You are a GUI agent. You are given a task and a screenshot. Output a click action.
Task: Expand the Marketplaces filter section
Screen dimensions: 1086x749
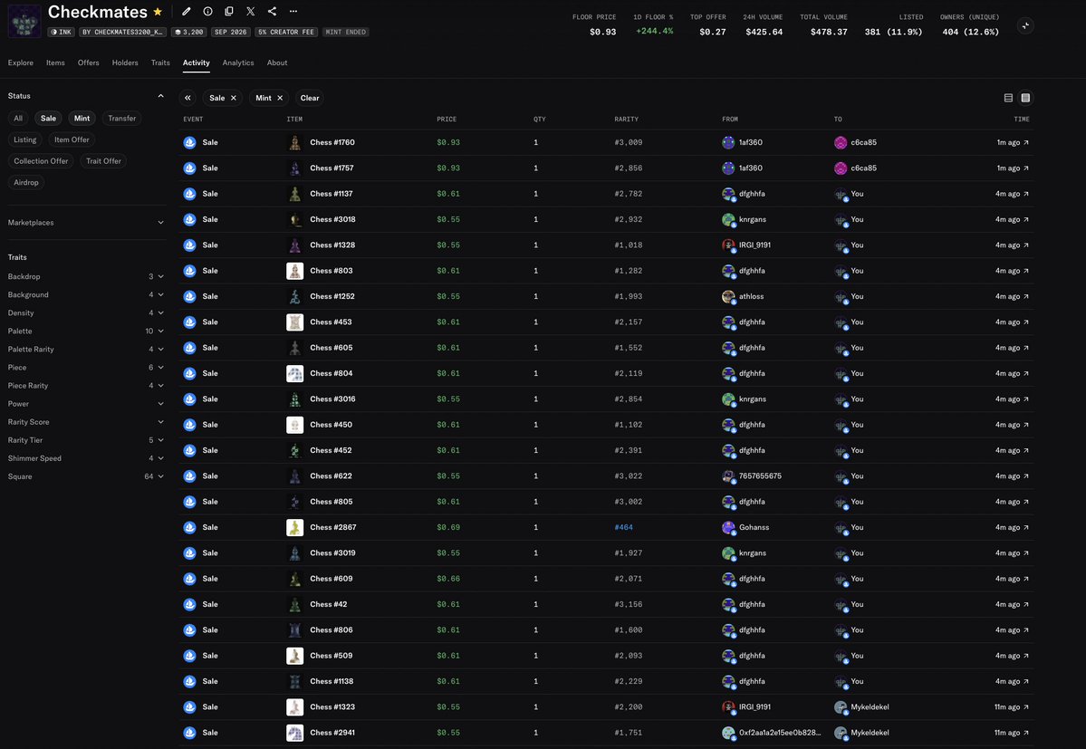pos(86,223)
